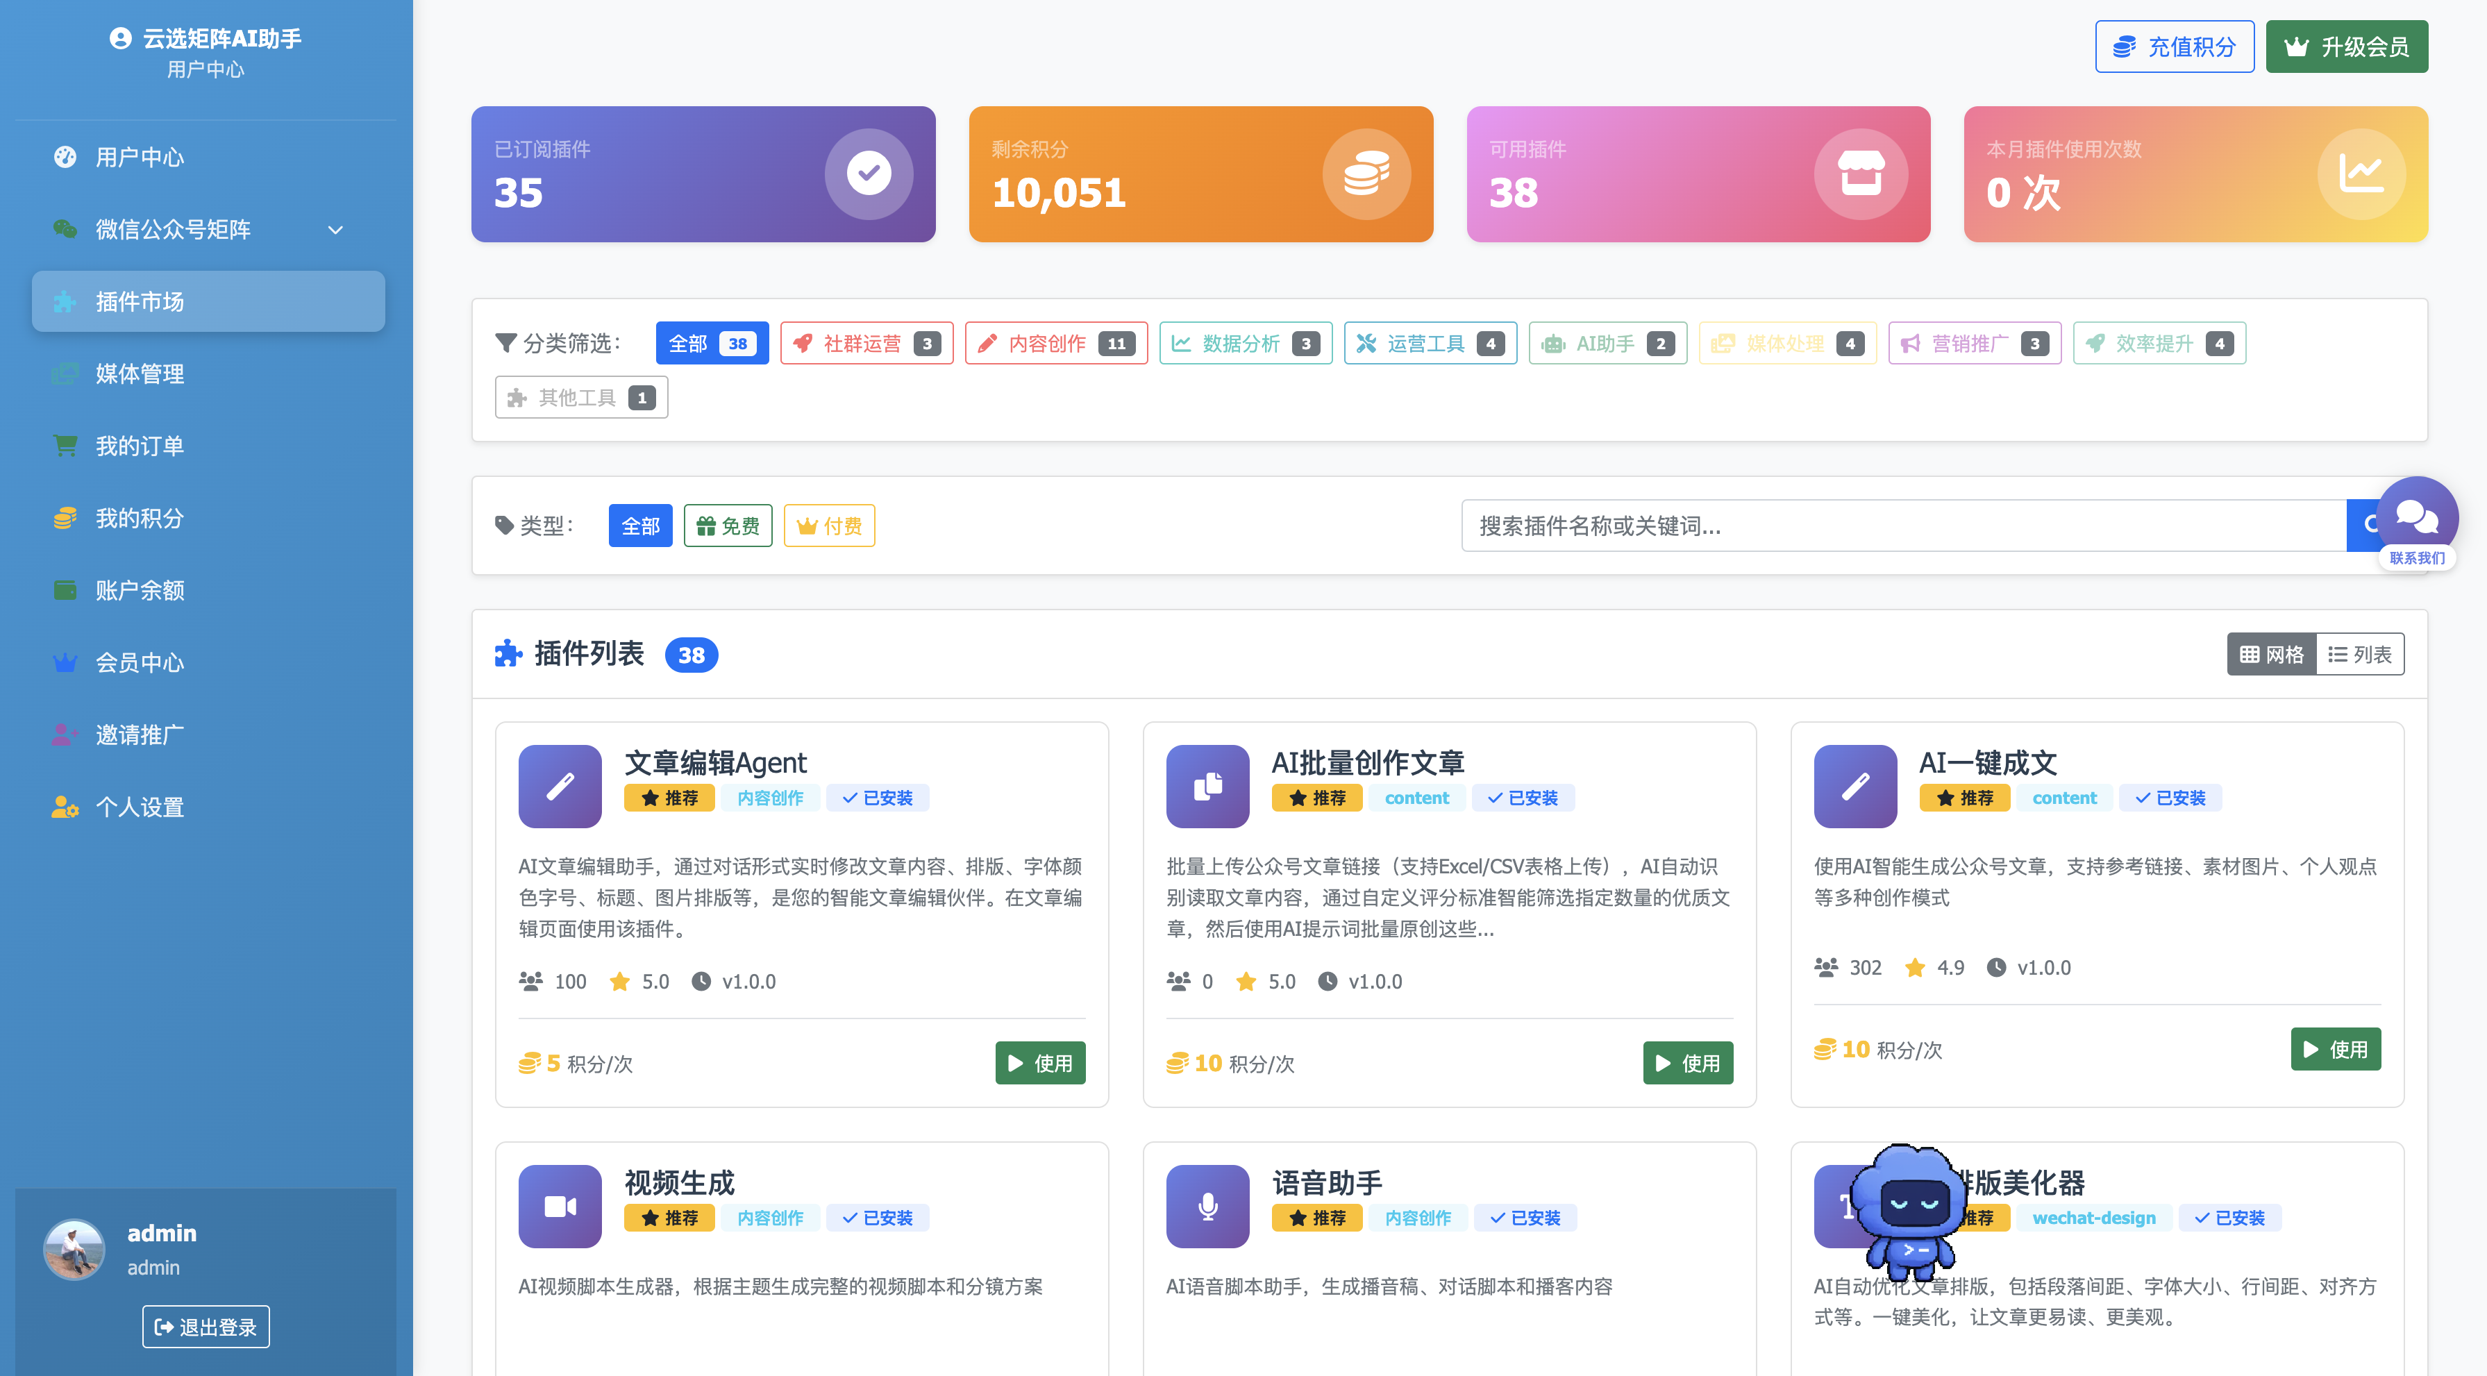The height and width of the screenshot is (1376, 2487).
Task: Click the AI批量创作文章 copy icon
Action: (x=1207, y=786)
